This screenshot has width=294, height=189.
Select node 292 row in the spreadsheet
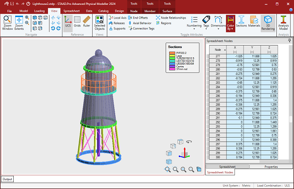point(243,122)
